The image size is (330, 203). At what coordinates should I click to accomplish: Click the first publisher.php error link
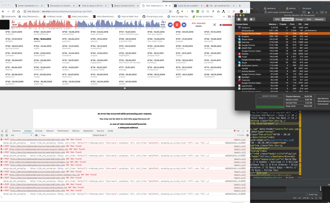(x=37, y=140)
